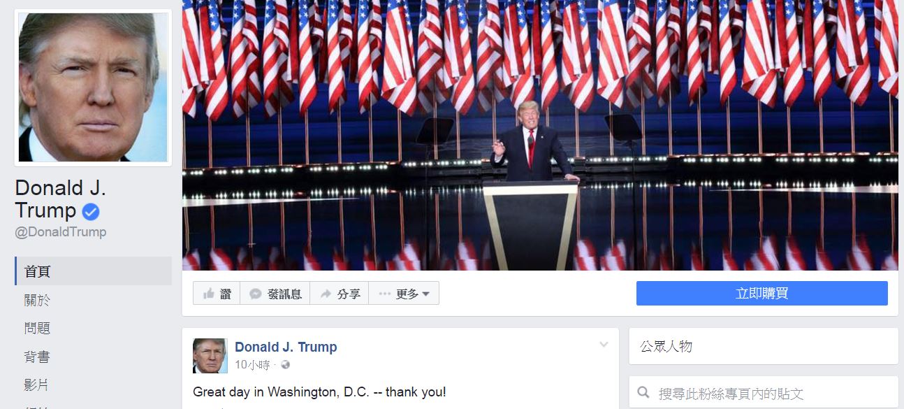This screenshot has width=904, height=409.
Task: Expand the 更多 dropdown menu
Action: [x=404, y=294]
